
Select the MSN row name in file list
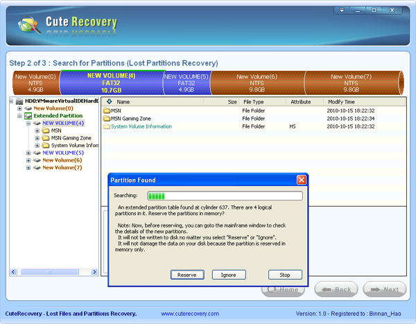coord(116,111)
